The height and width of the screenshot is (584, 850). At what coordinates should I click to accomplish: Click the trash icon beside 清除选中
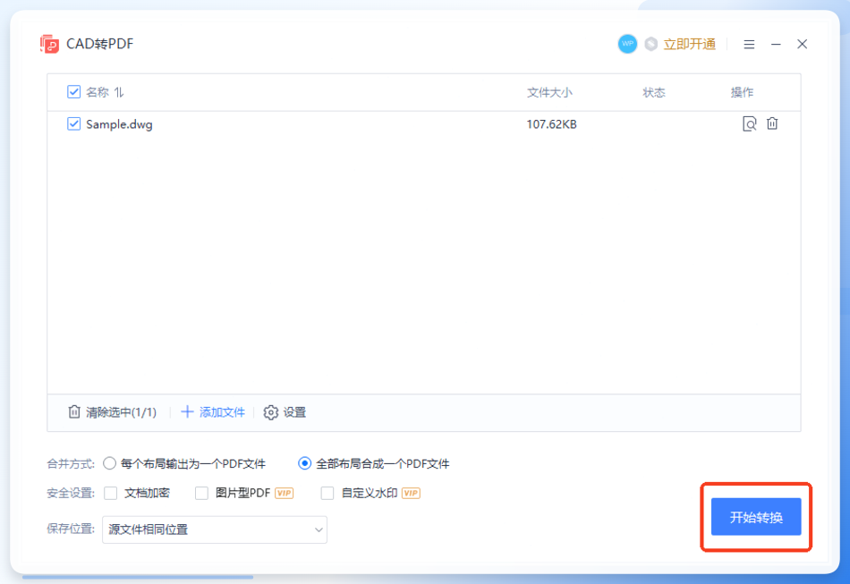point(74,412)
